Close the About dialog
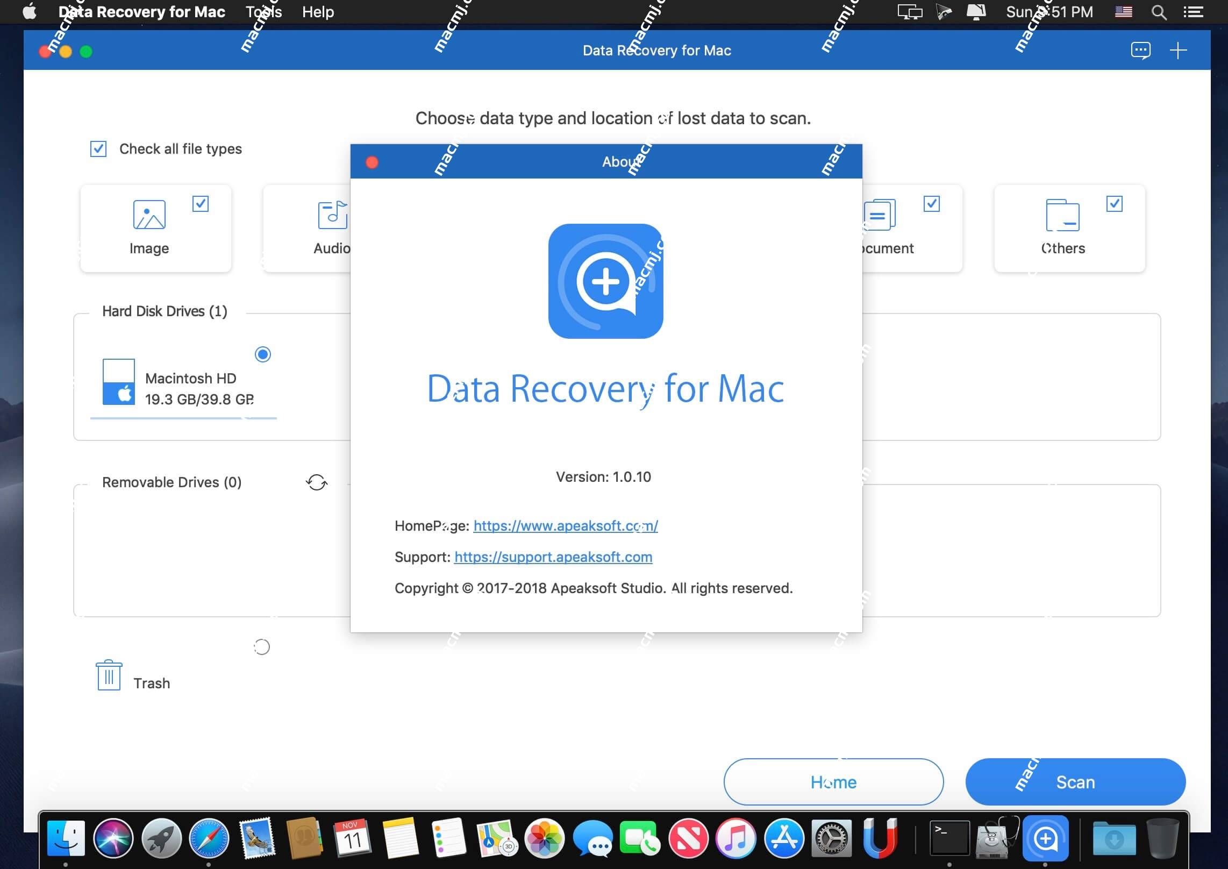1228x869 pixels. pyautogui.click(x=372, y=162)
